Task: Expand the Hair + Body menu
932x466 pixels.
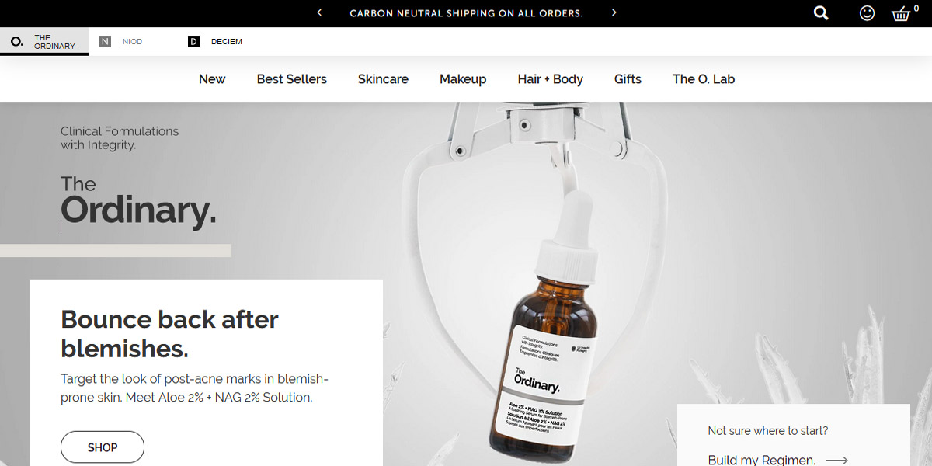Action: point(550,79)
